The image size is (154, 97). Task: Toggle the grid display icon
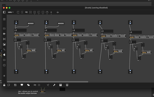(x=39, y=85)
